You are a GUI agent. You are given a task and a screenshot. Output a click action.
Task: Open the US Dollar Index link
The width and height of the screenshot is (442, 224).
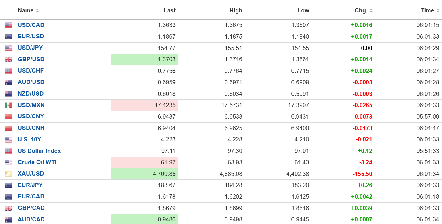[39, 151]
